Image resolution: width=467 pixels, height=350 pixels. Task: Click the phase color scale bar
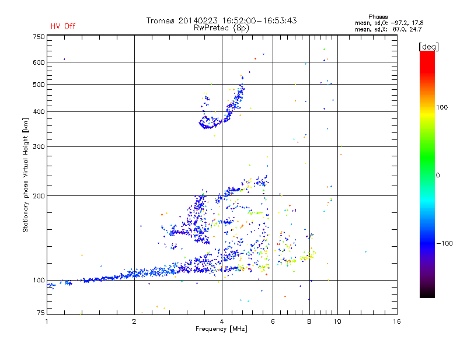coord(427,174)
